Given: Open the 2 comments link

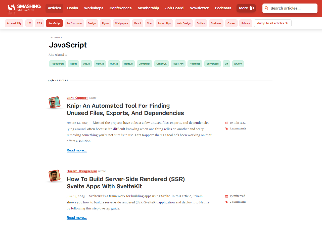Looking at the screenshot, I should click(238, 202).
